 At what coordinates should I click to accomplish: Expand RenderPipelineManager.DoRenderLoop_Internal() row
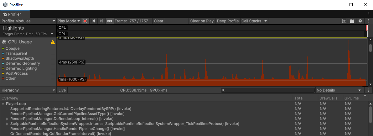click(x=8, y=119)
